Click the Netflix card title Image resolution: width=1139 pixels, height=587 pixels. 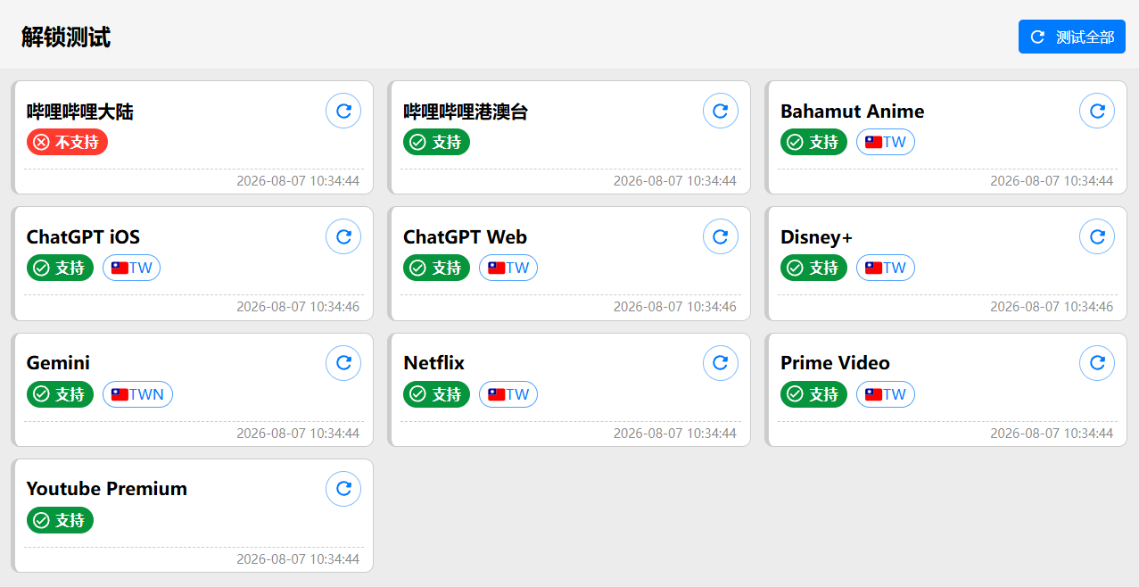tap(434, 363)
